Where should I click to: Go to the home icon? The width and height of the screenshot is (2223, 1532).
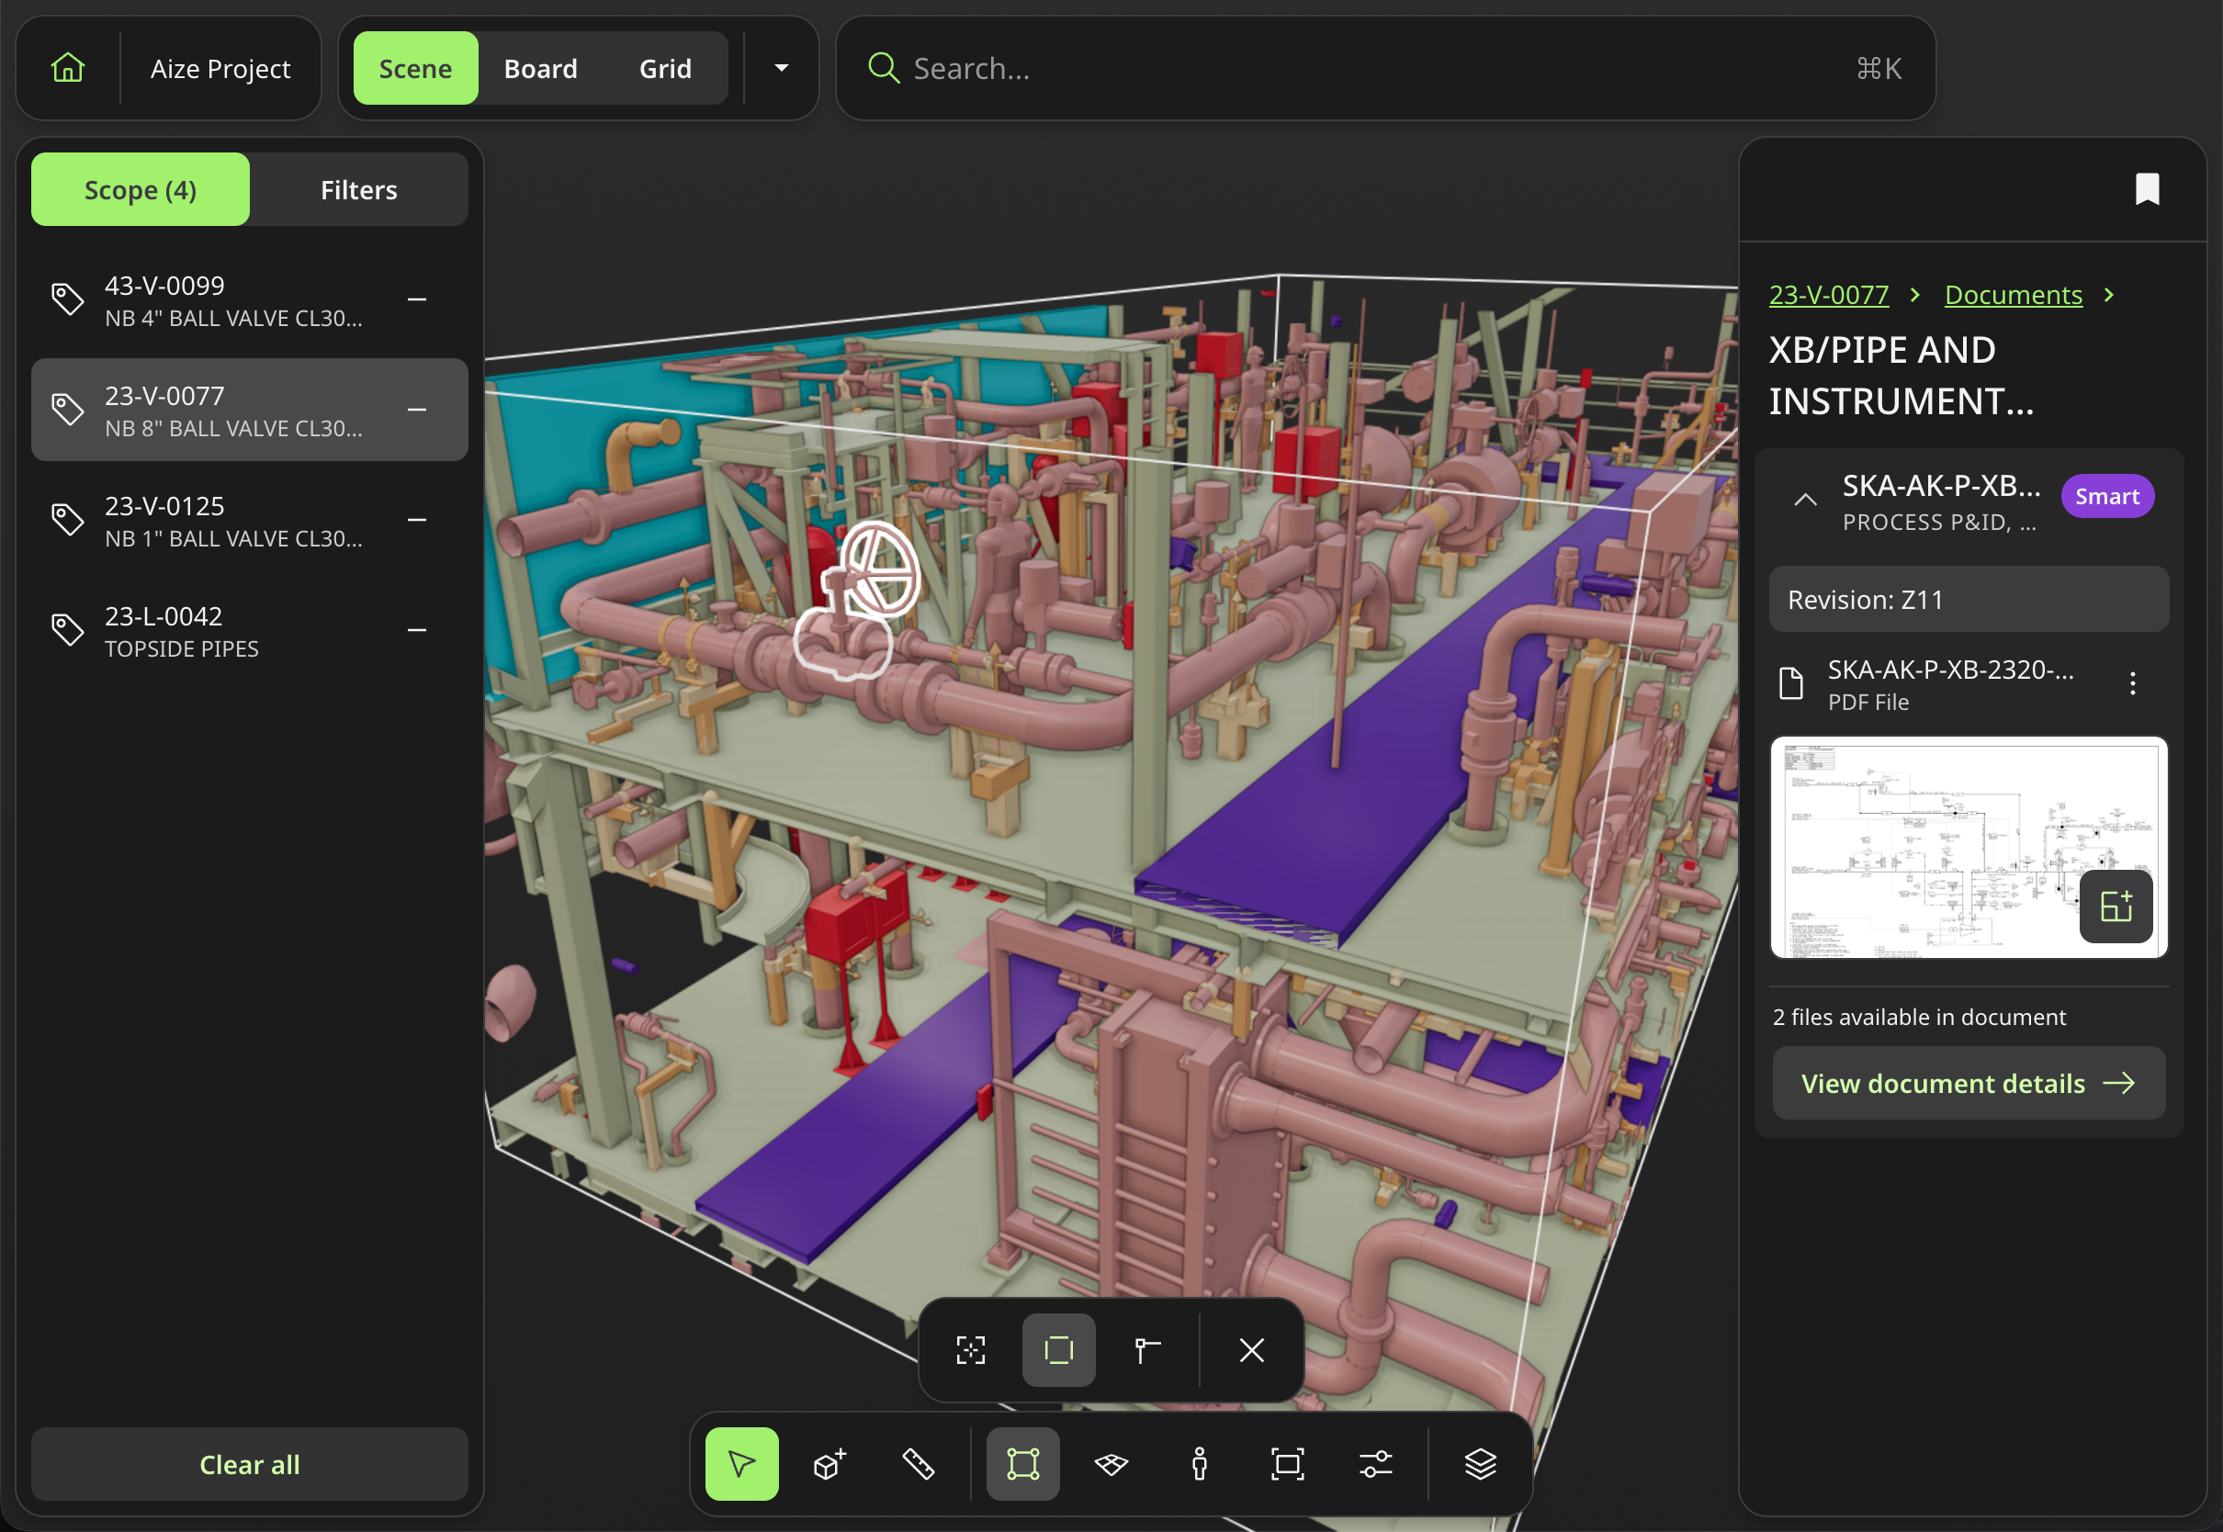click(x=67, y=68)
